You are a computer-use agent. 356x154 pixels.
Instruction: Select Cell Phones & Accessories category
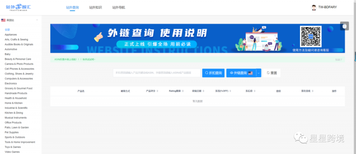(19, 69)
